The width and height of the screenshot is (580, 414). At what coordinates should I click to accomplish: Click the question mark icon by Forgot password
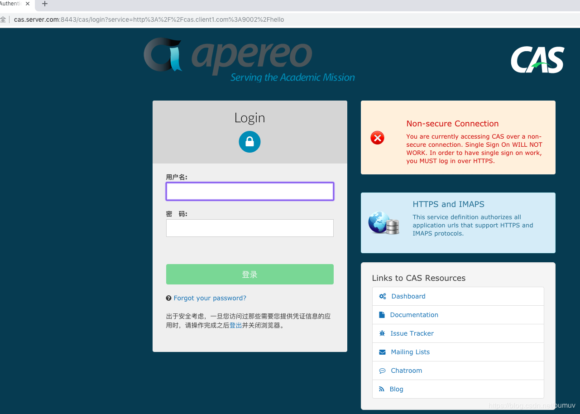point(169,298)
